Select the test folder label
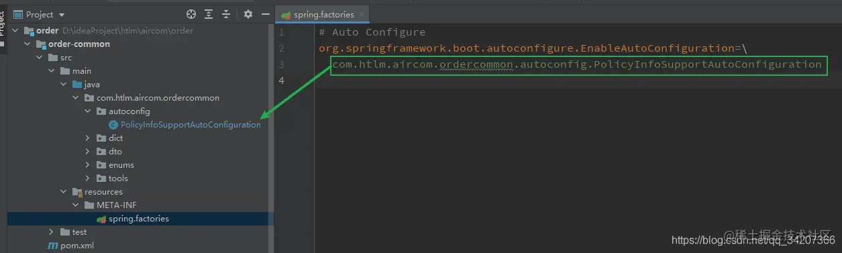Viewport: 842px width, 253px height. pyautogui.click(x=80, y=232)
